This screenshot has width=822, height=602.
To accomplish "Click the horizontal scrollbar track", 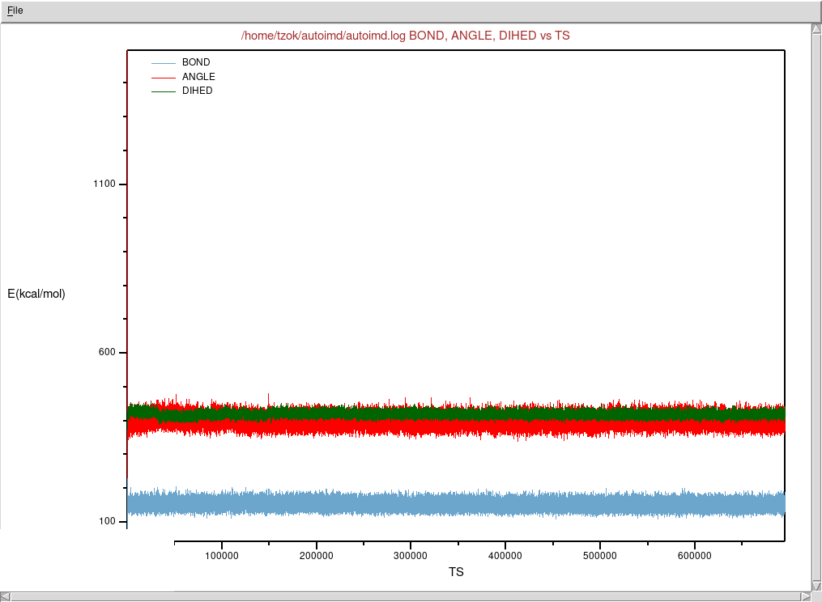I will (406, 597).
